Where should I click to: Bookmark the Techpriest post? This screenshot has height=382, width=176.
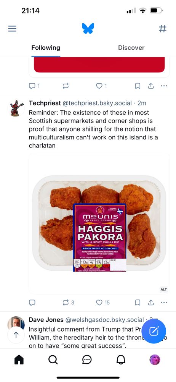point(138,303)
